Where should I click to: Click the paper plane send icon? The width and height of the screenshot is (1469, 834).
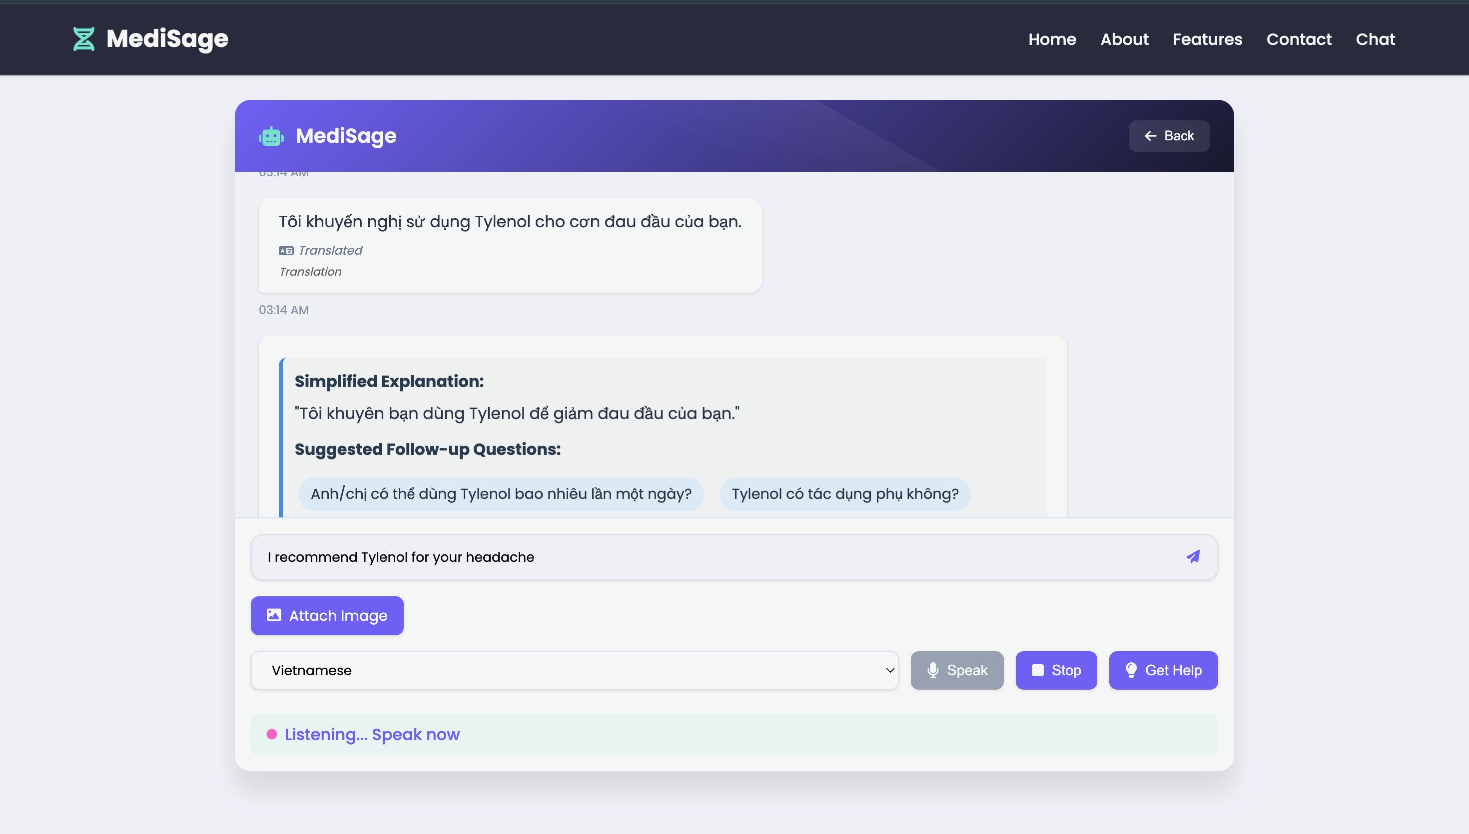pos(1193,557)
